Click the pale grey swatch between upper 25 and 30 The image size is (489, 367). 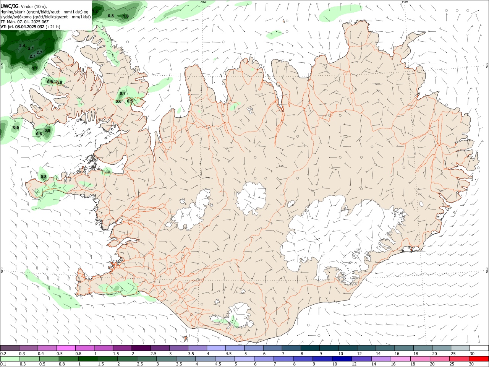tap(460, 348)
